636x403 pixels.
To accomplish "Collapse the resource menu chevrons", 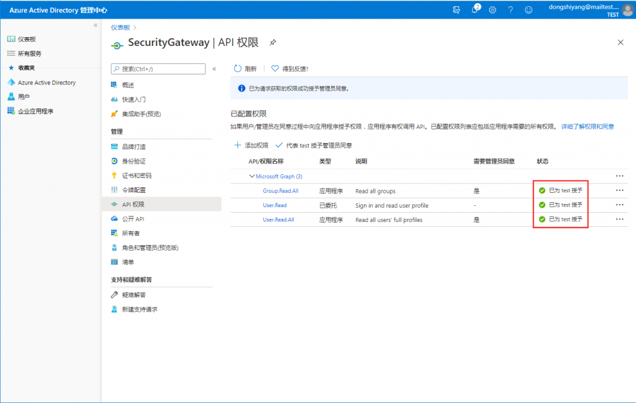I will (214, 69).
